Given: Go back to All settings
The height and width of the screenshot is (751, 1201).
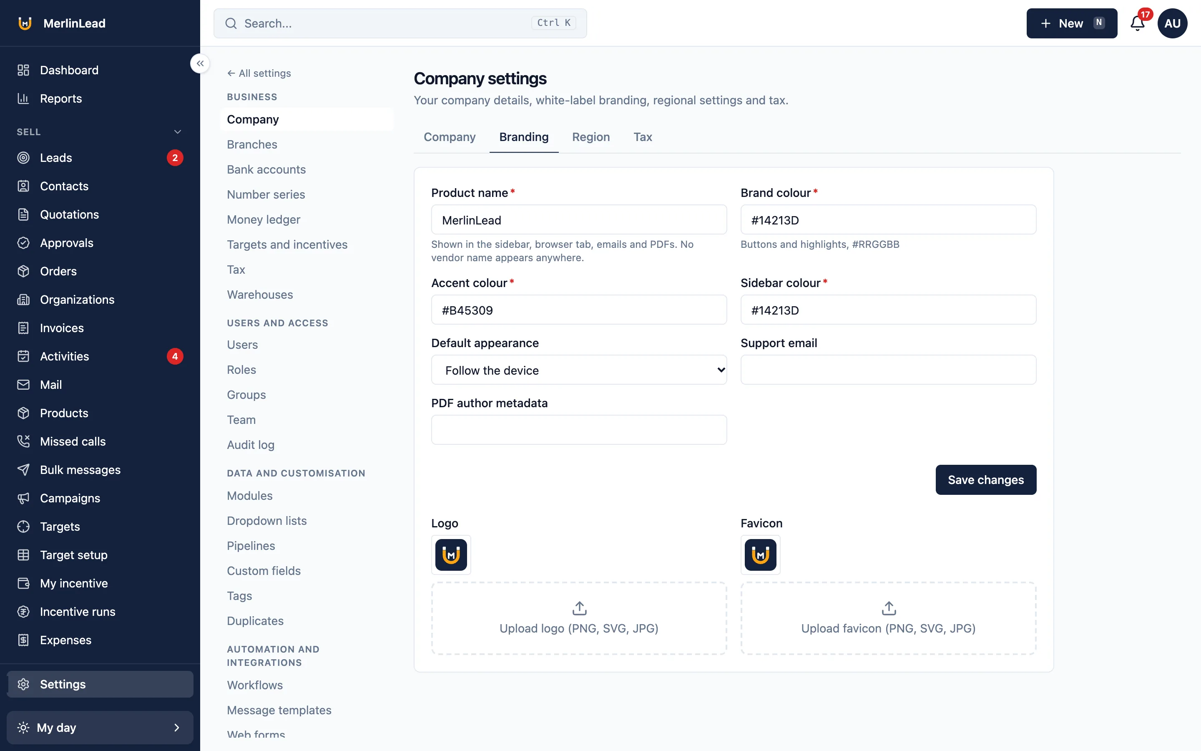Looking at the screenshot, I should point(259,73).
